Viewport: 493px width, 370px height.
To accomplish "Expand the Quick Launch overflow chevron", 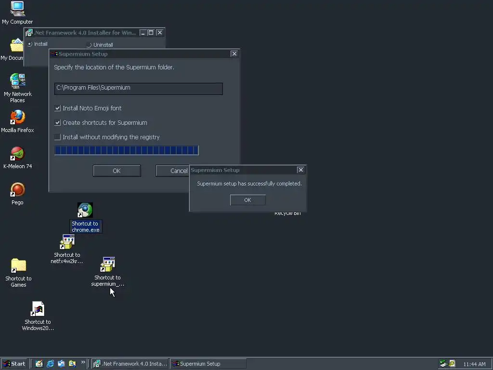I will click(x=83, y=362).
